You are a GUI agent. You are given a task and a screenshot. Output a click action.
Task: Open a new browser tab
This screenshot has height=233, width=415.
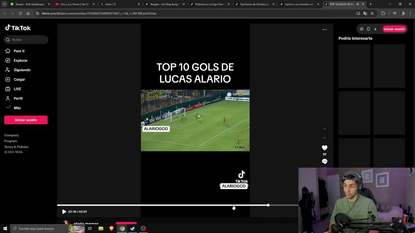click(371, 4)
